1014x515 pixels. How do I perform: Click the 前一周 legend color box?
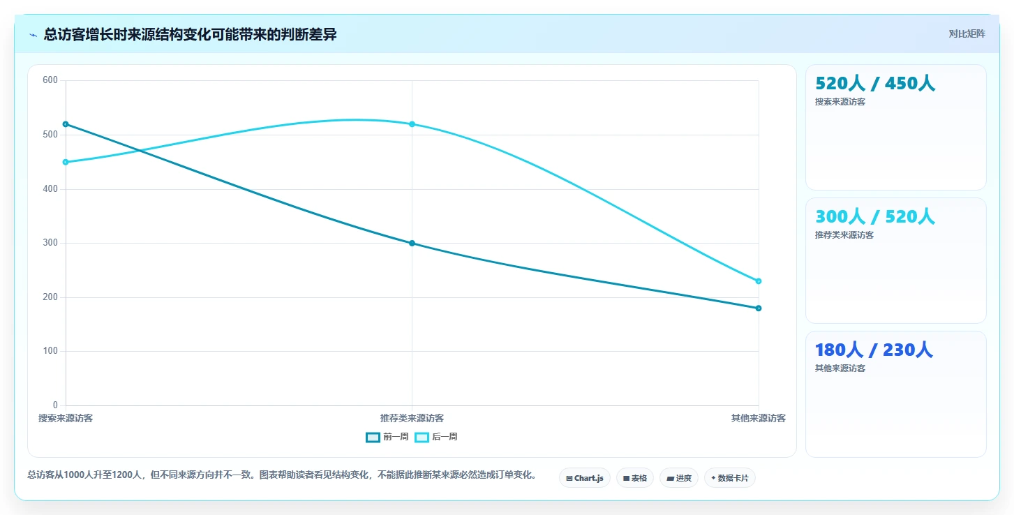(x=373, y=437)
